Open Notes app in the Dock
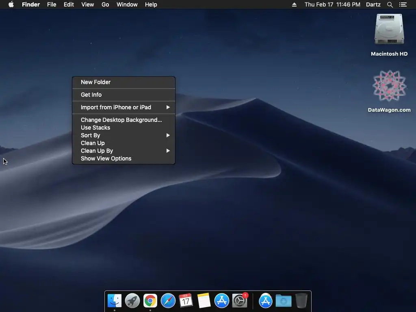This screenshot has height=312, width=416. (x=204, y=301)
